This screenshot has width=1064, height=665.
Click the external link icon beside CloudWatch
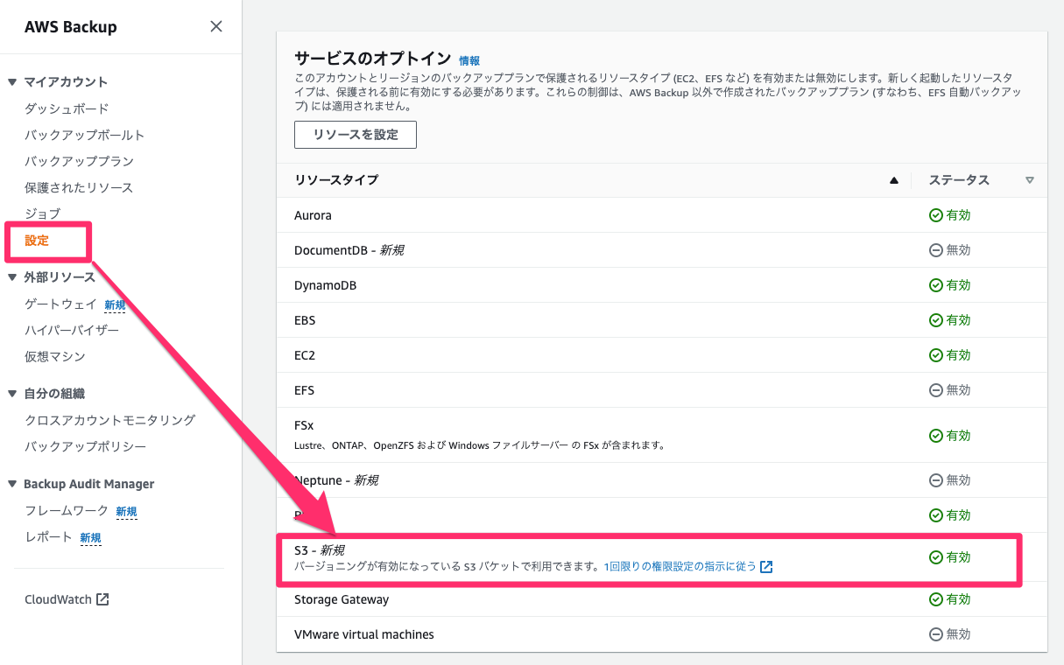(104, 598)
